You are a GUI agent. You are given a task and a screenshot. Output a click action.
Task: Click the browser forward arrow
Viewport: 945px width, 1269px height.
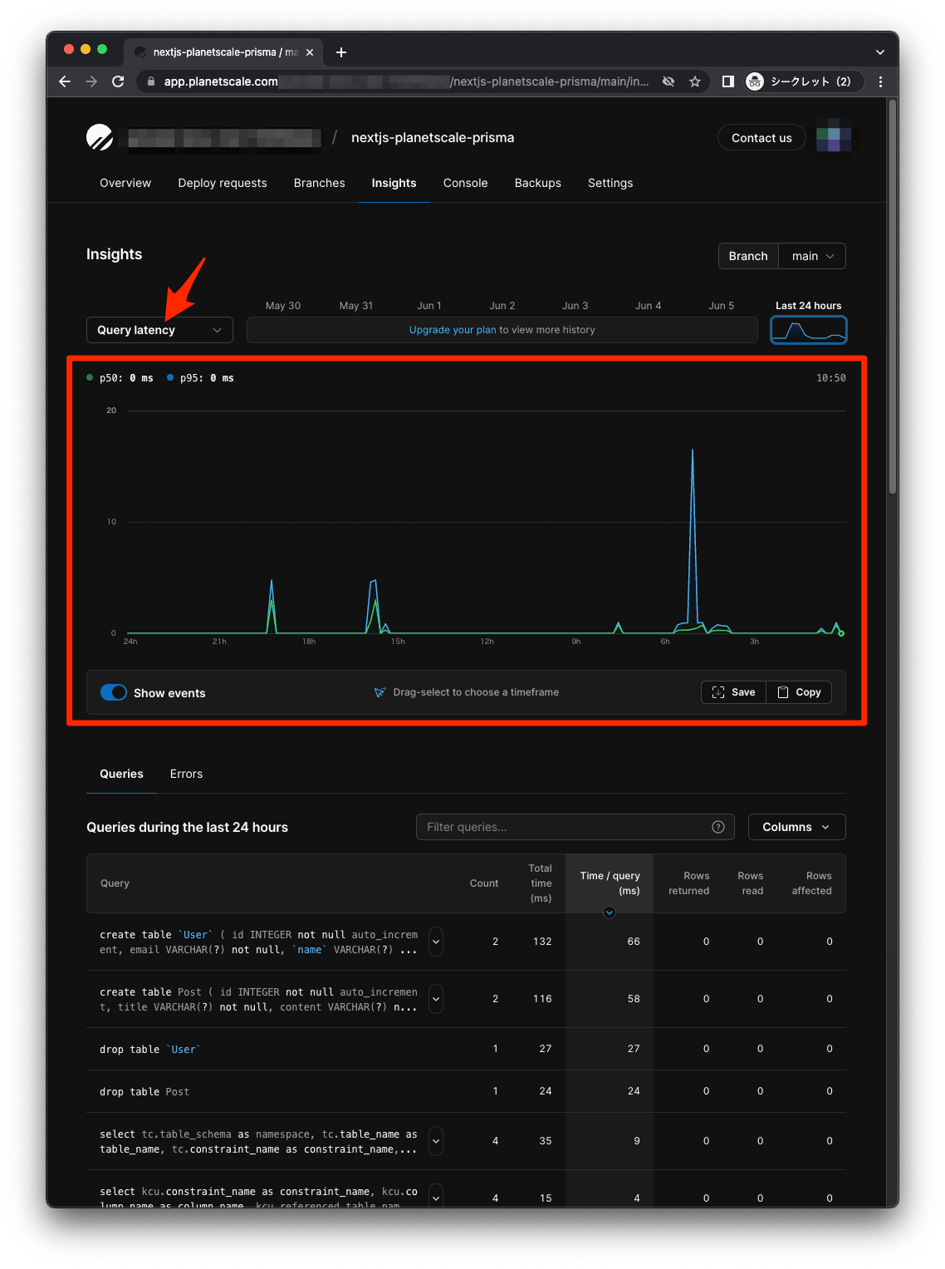click(x=91, y=81)
